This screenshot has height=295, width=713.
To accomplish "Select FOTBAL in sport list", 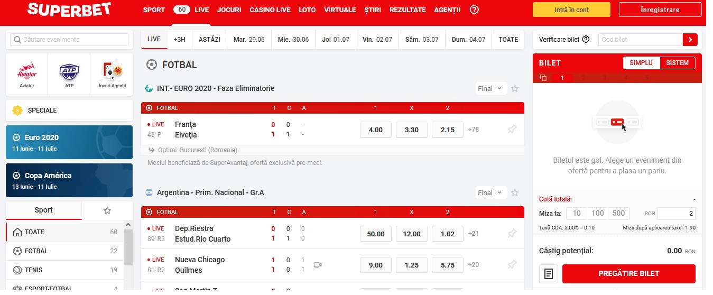I will click(65, 251).
